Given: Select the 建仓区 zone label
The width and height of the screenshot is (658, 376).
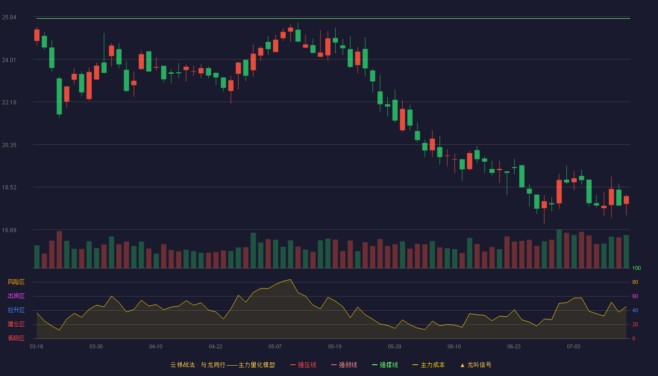Looking at the screenshot, I should [16, 324].
